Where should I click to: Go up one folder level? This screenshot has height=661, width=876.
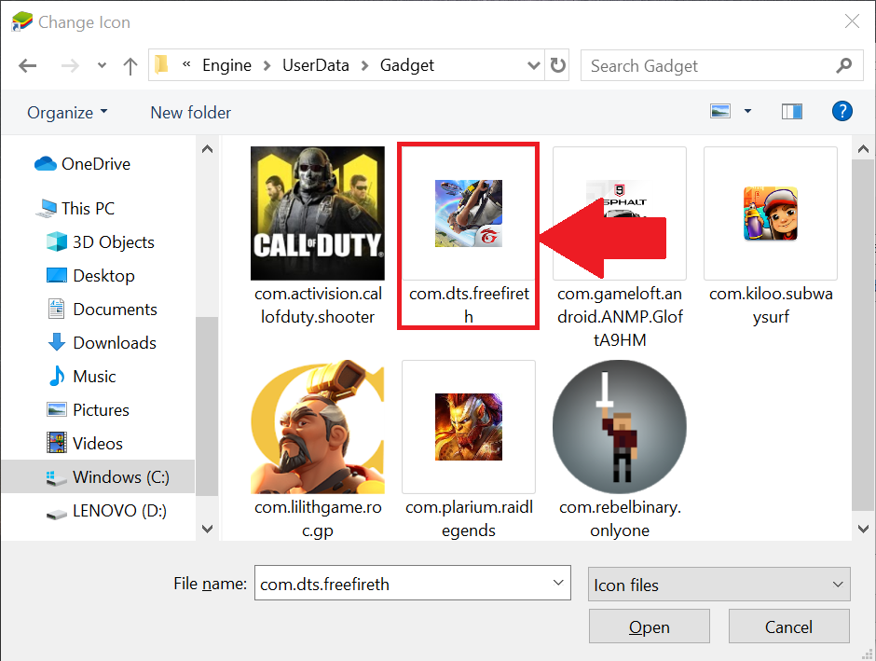point(130,66)
